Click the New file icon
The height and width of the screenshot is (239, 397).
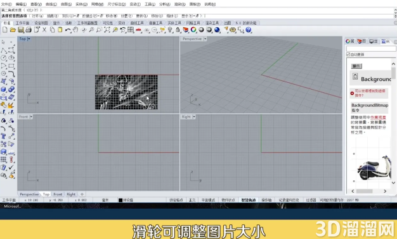5,30
